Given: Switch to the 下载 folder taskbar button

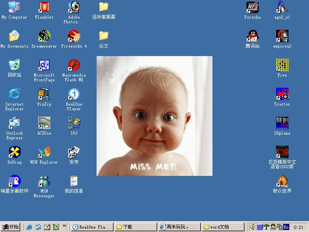Looking at the screenshot, I should click(136, 227).
